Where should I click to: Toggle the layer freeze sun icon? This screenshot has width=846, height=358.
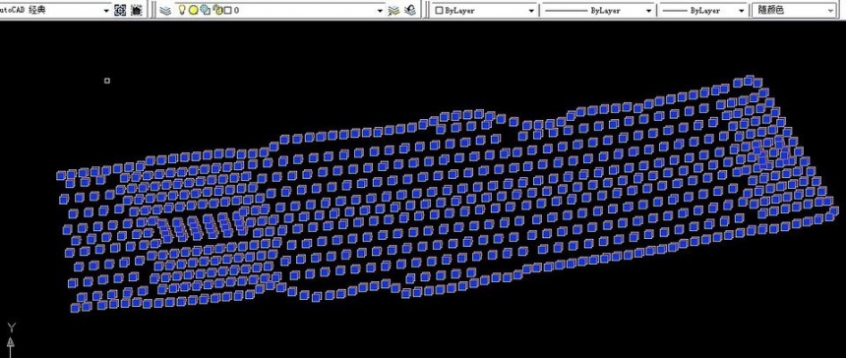pyautogui.click(x=193, y=10)
